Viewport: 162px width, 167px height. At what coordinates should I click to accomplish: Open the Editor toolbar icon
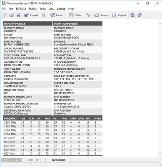click(x=71, y=15)
